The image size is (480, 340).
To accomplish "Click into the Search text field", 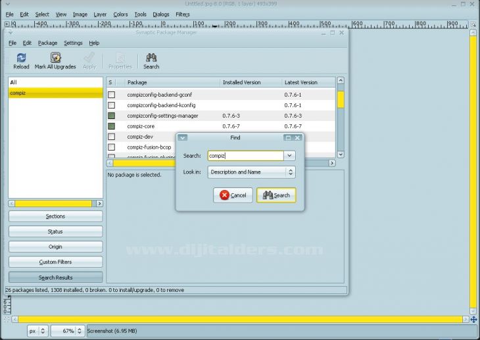I will point(245,156).
